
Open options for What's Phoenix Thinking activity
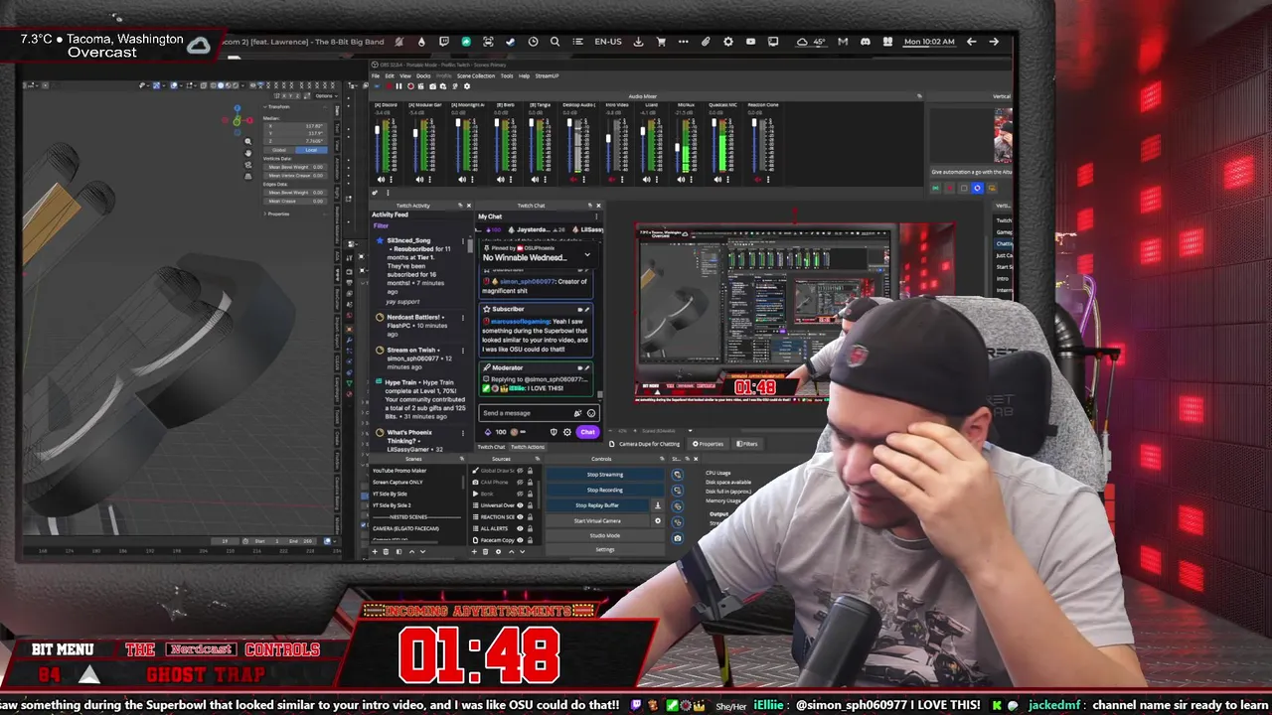click(463, 433)
